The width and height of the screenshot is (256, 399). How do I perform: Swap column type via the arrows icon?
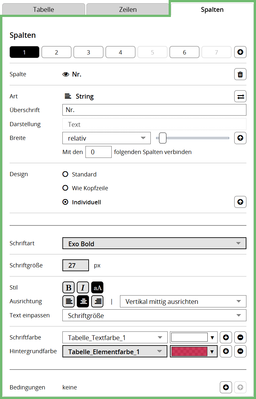coord(240,96)
